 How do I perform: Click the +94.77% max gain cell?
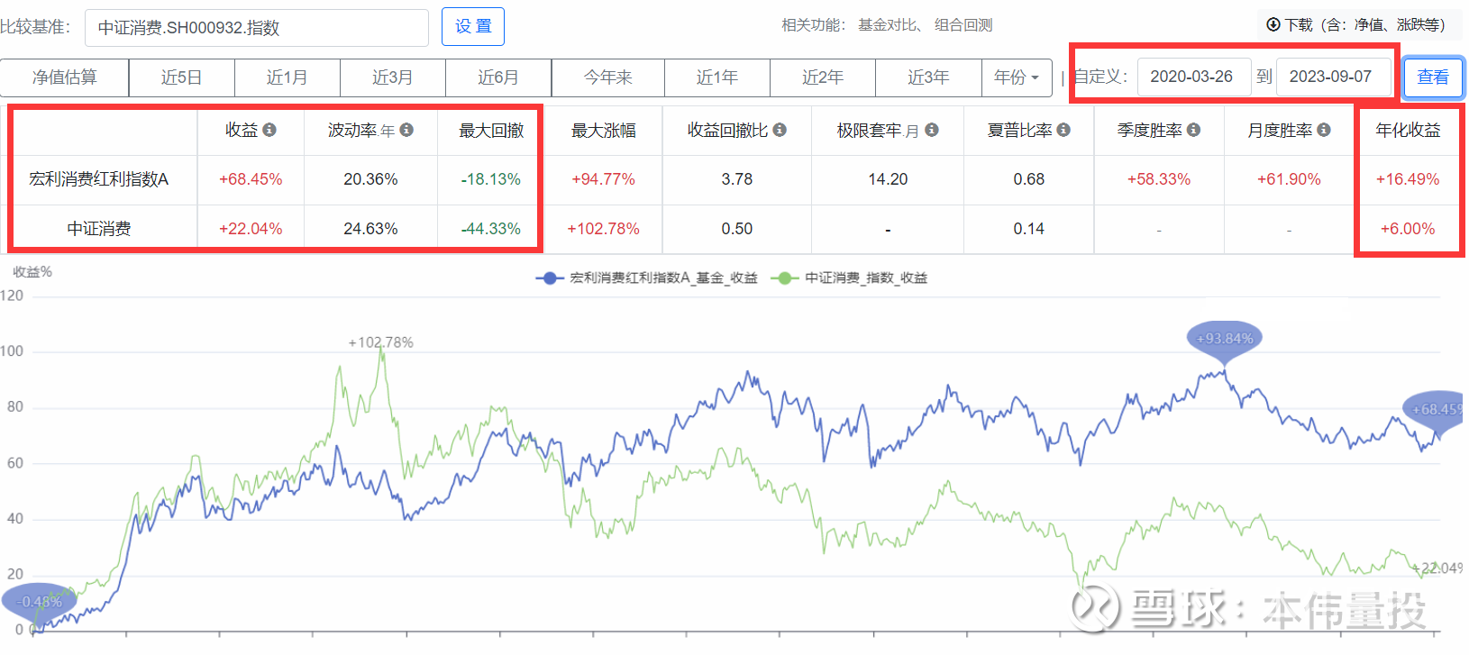[604, 179]
